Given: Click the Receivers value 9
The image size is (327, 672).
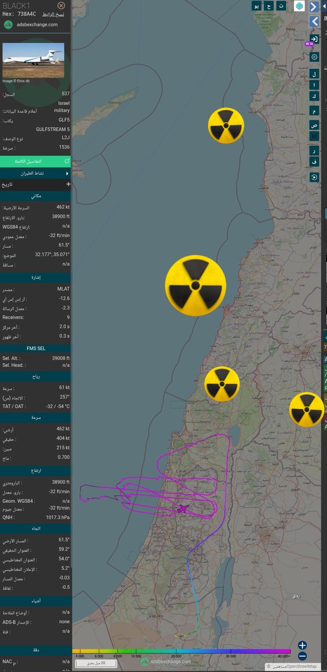Looking at the screenshot, I should tap(68, 317).
